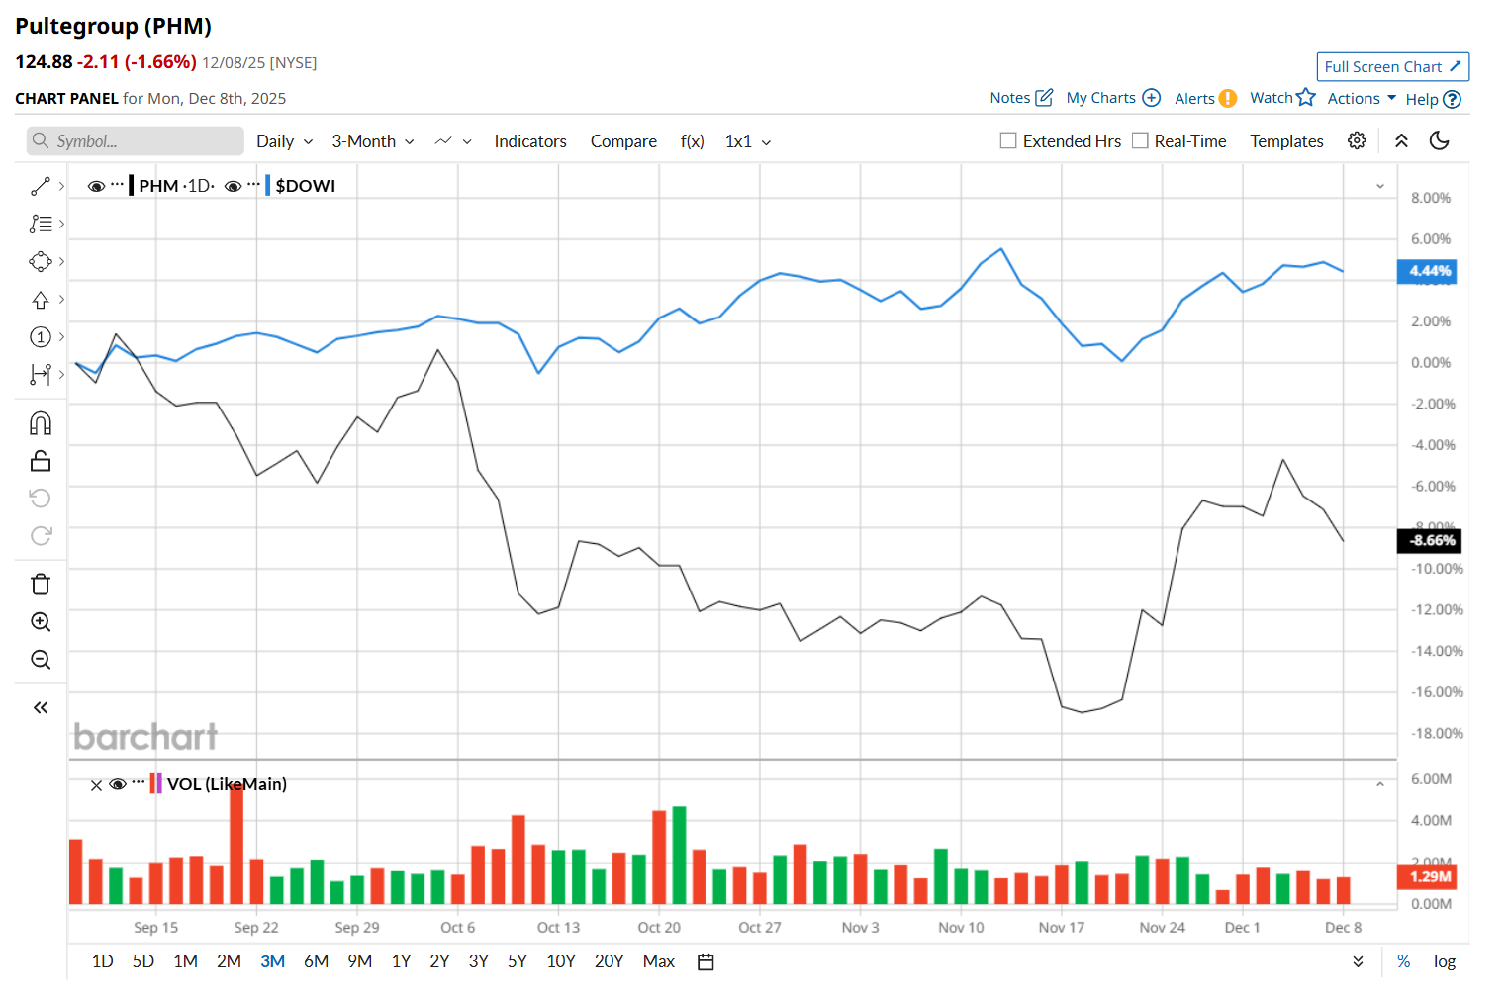Open the 1x1 grid layout dropdown
Image resolution: width=1507 pixels, height=1000 pixels.
(748, 141)
